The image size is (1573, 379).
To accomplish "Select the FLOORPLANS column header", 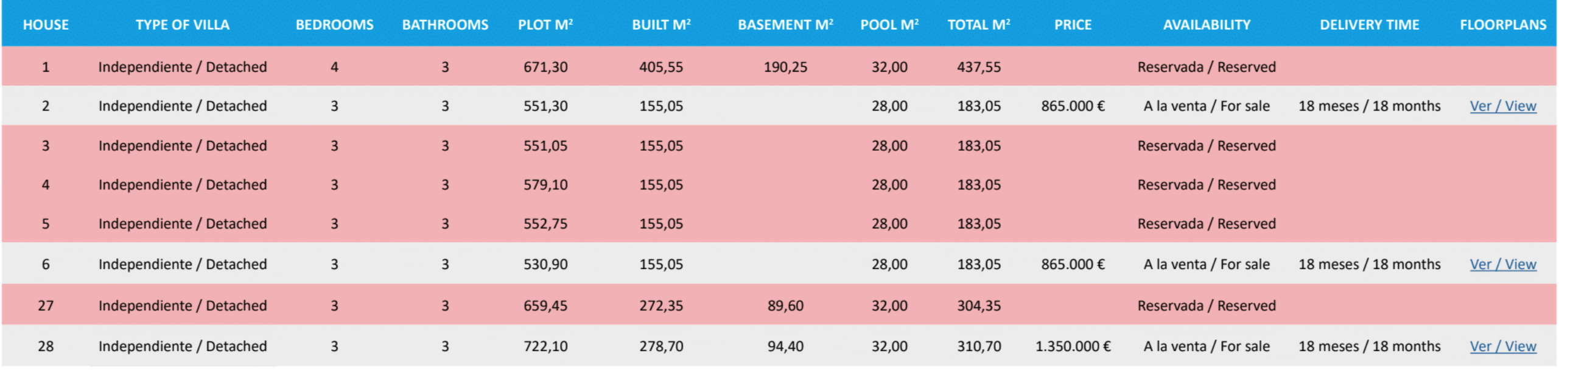I will coord(1503,25).
